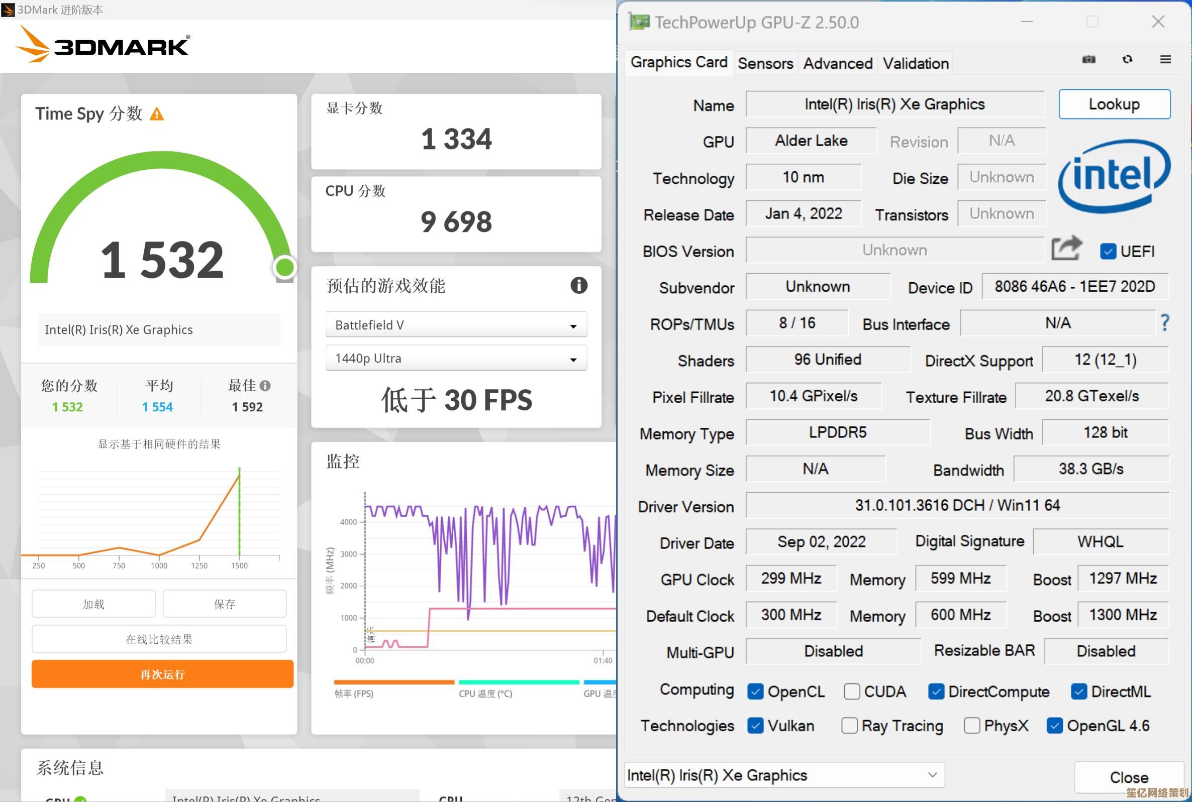Image resolution: width=1192 pixels, height=802 pixels.
Task: Open the GPU selector dropdown in GPU-Z
Action: coord(784,775)
